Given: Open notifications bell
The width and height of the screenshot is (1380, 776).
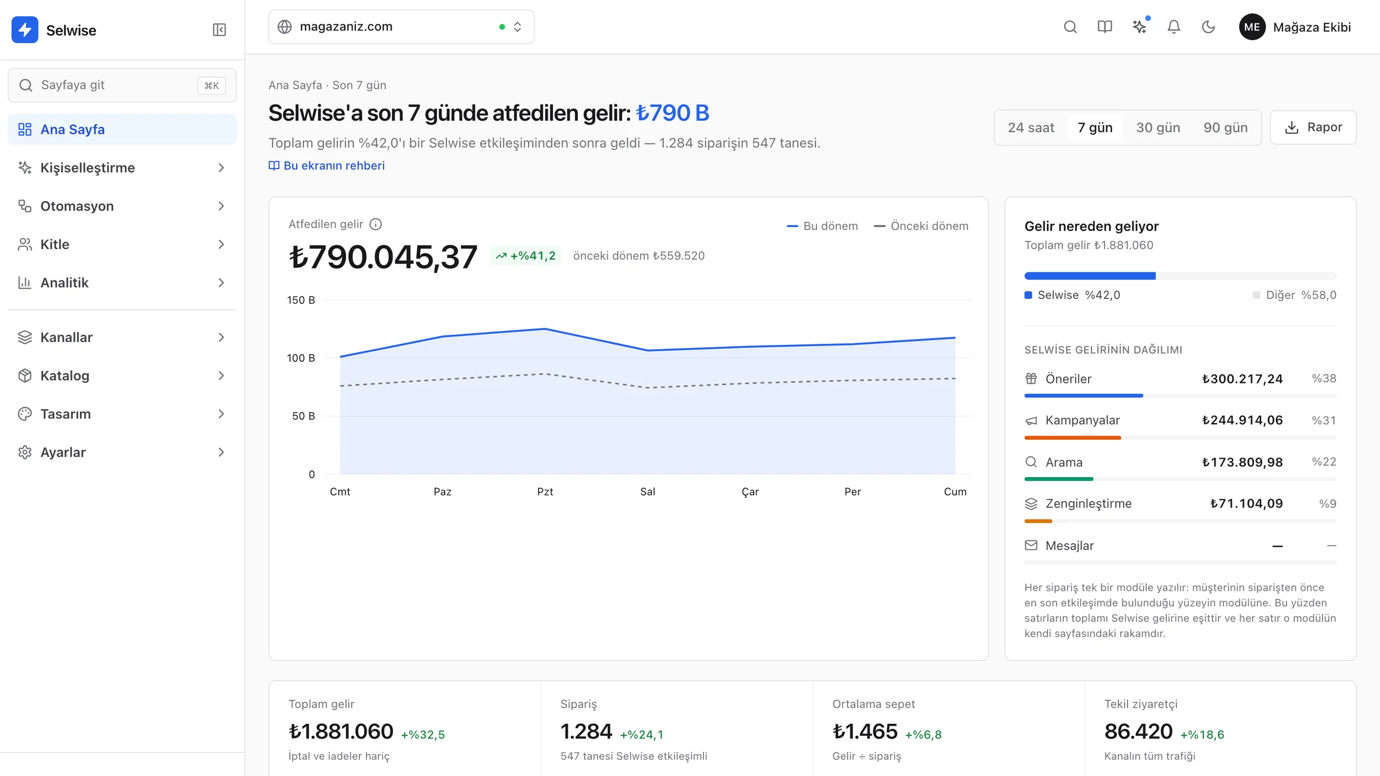Looking at the screenshot, I should pyautogui.click(x=1174, y=27).
